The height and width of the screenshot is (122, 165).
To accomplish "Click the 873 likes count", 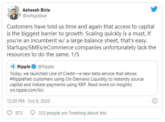I will [19, 113].
